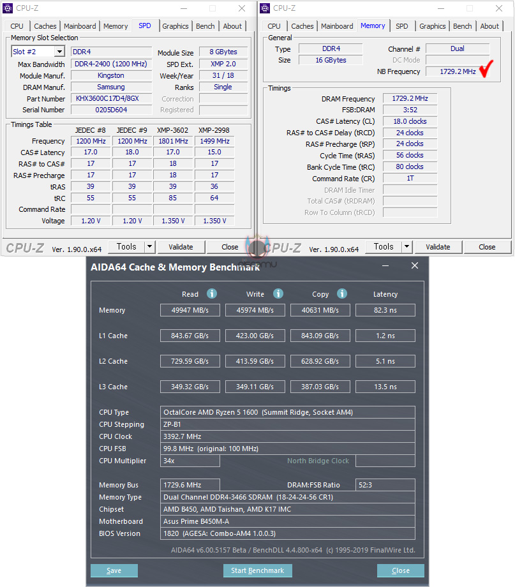Open Memory tab in left CPU-Z window

[116, 26]
